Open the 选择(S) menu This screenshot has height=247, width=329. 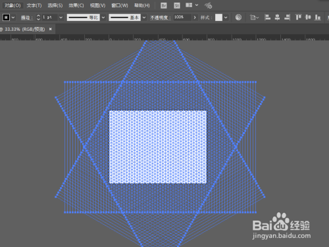pyautogui.click(x=55, y=5)
